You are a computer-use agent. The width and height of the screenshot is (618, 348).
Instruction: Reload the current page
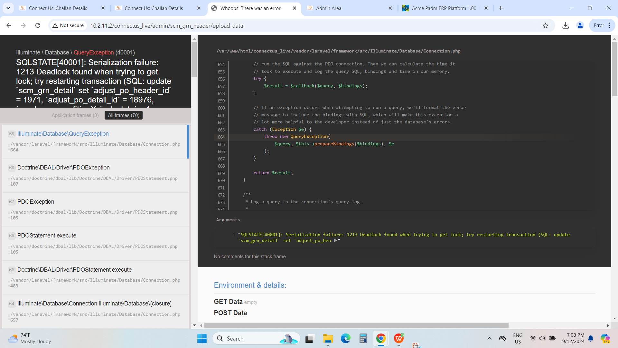pyautogui.click(x=38, y=25)
